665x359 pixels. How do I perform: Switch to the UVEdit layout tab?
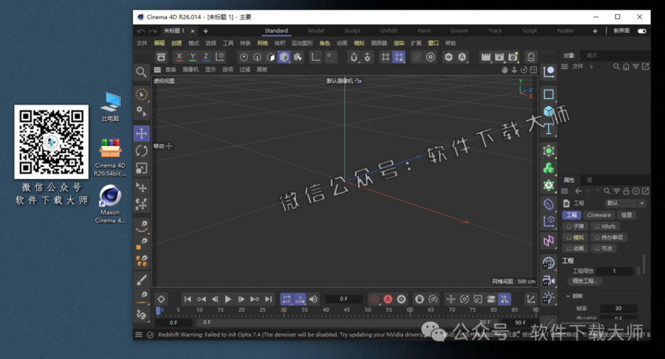point(389,31)
